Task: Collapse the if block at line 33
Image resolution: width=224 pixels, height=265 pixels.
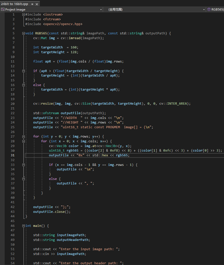Action: pyautogui.click(x=24, y=165)
